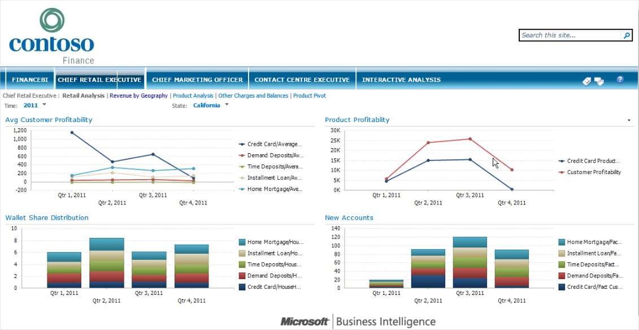The image size is (639, 330).
Task: Click the 'I Like It' tag icon
Action: tap(587, 81)
